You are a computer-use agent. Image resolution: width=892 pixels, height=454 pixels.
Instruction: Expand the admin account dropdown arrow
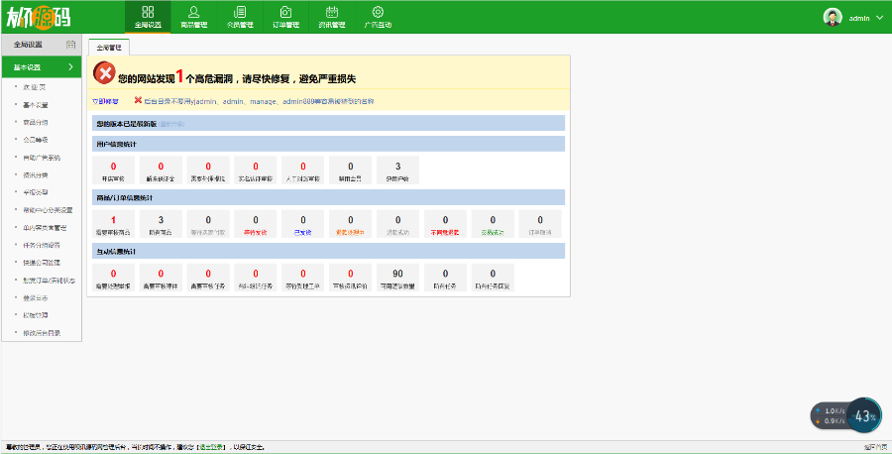[879, 18]
